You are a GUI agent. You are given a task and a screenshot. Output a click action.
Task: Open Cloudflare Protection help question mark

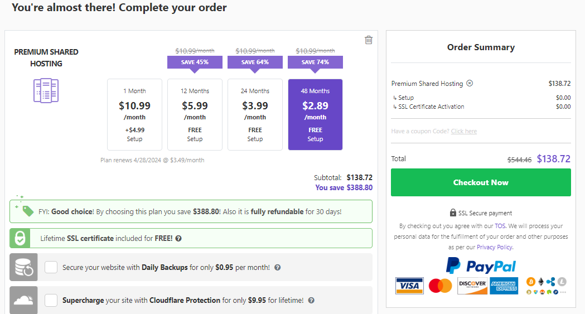click(x=311, y=300)
